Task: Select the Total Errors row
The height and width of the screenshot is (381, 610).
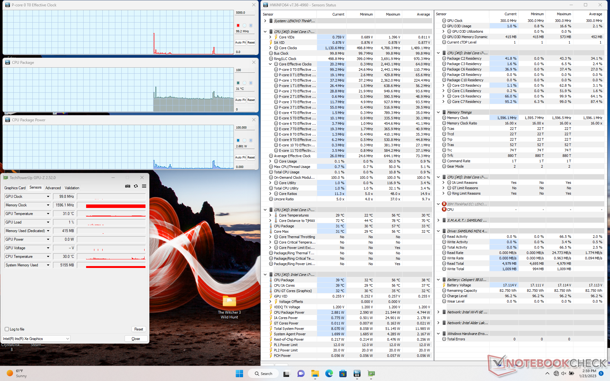Action: [519, 339]
